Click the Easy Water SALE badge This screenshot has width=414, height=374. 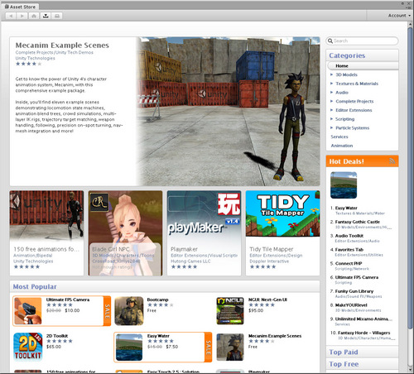[208, 348]
